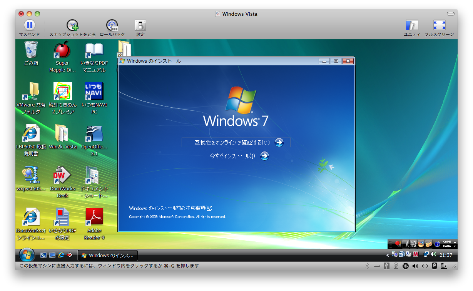Screen dimensions: 473x291
Task: Select the 統計てきめん2プレミア desktop icon
Action: point(62,99)
